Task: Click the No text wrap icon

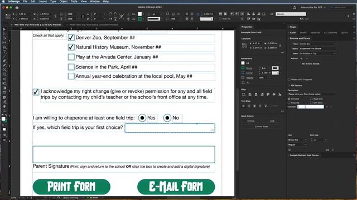Action: 244,106
